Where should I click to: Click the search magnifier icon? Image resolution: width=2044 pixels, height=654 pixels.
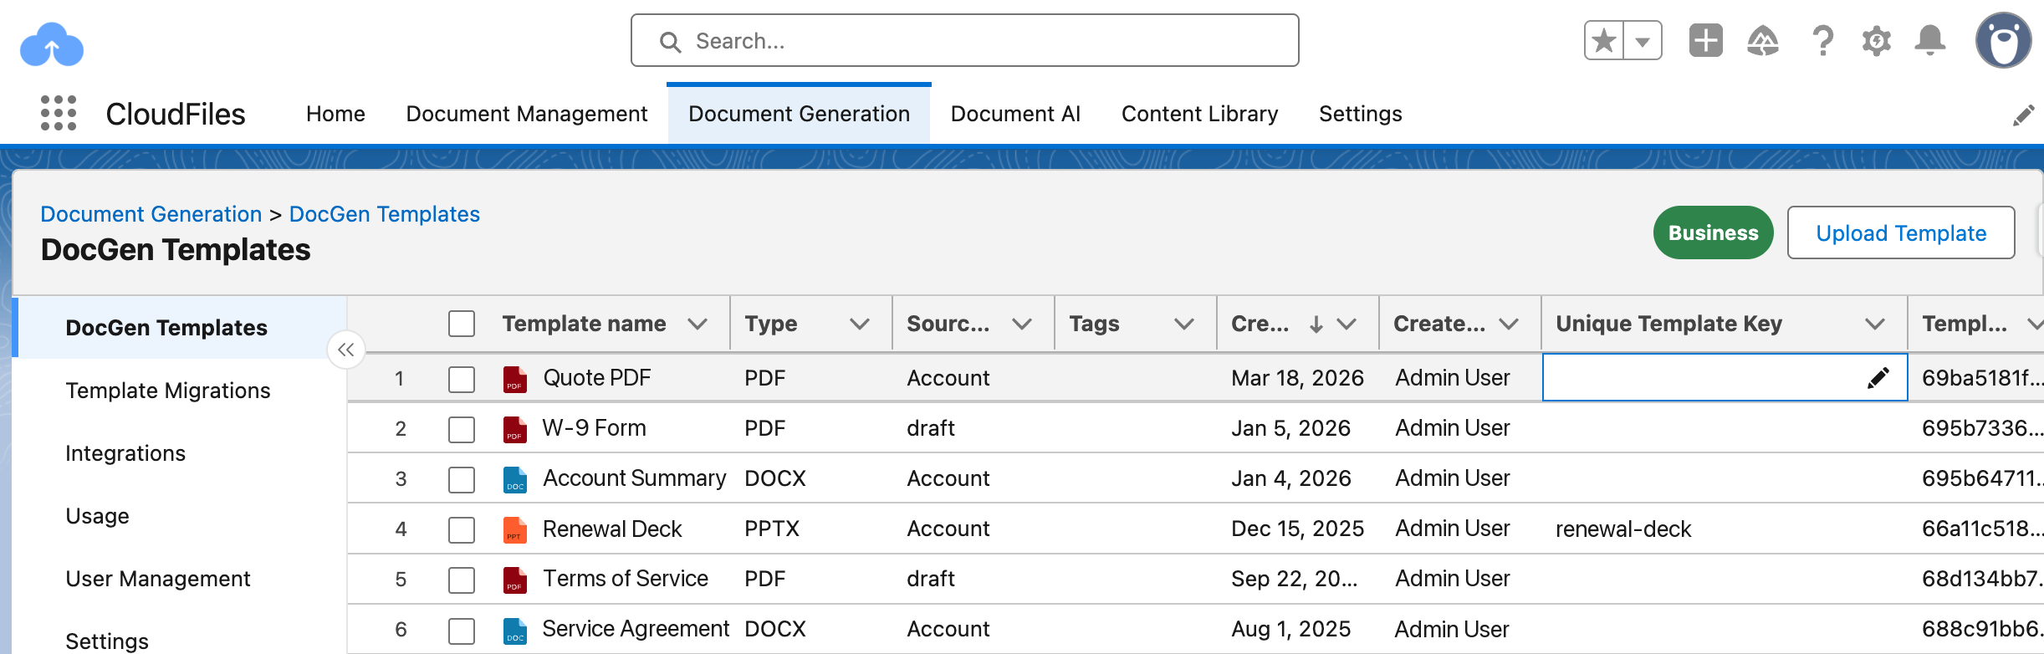[670, 42]
